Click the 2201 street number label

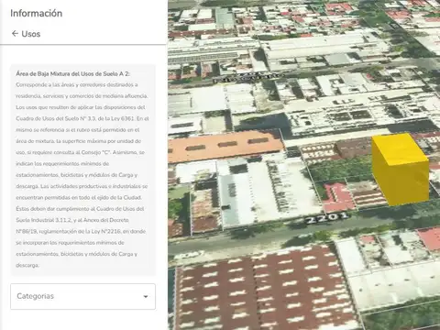[x=327, y=218]
